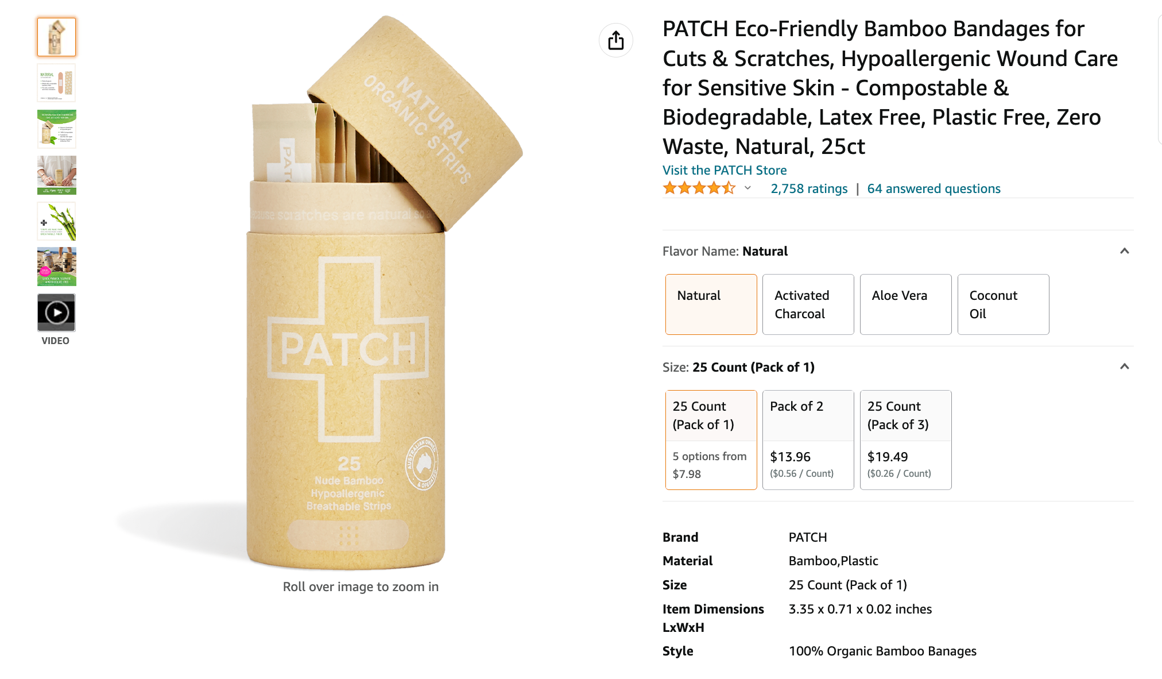
Task: Choose the Coconut Oil flavor
Action: [x=1003, y=304]
